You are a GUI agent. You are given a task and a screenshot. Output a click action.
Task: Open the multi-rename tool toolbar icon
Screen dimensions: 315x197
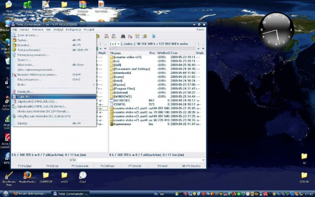coord(130,37)
